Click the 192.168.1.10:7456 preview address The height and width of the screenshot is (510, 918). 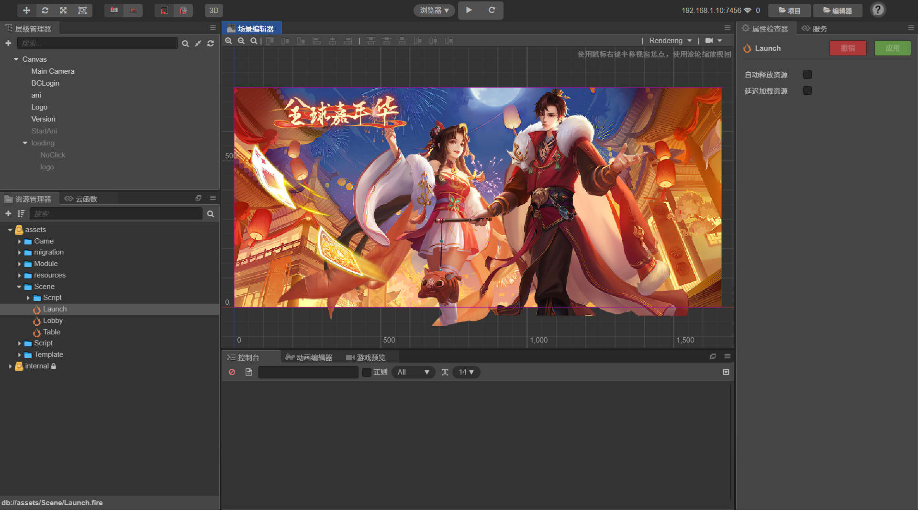pyautogui.click(x=711, y=10)
